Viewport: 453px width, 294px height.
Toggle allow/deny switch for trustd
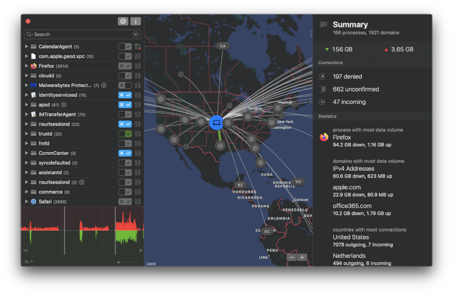click(x=125, y=133)
